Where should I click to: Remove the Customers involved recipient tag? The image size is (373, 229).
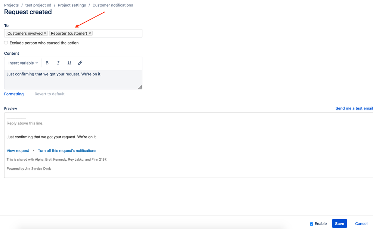[45, 33]
